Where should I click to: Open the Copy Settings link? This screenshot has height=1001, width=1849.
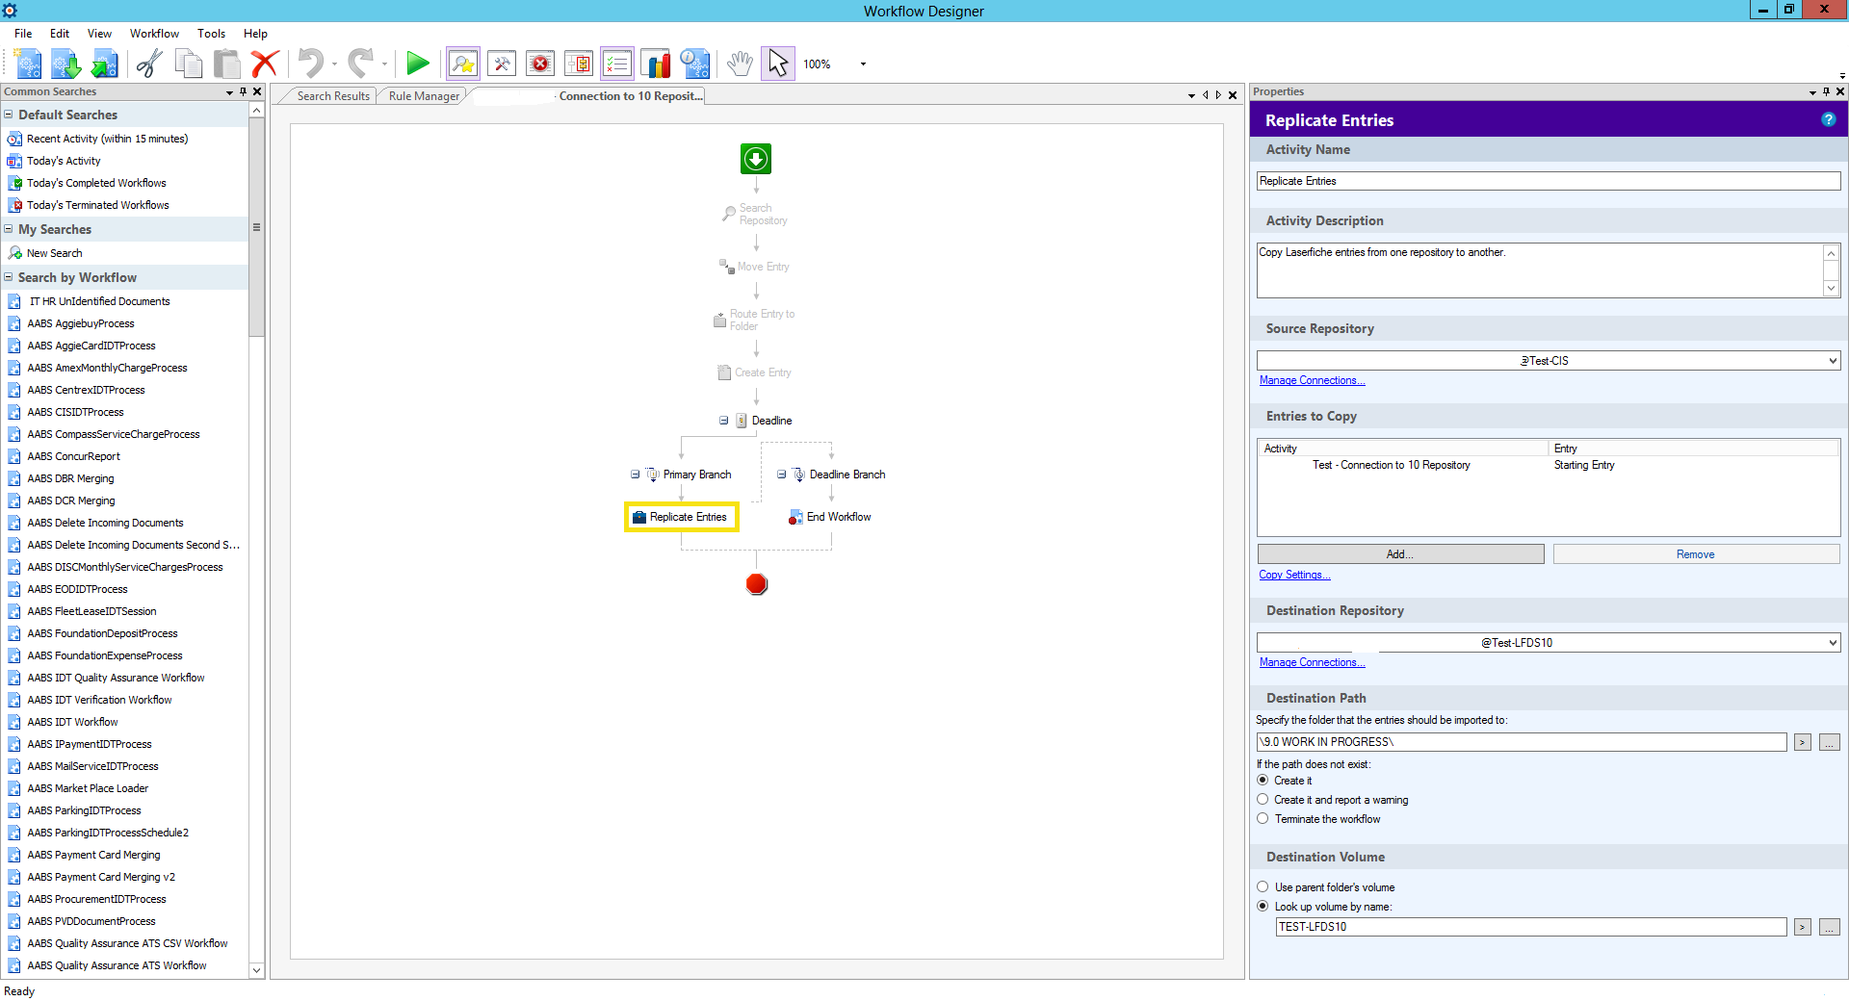[1294, 575]
